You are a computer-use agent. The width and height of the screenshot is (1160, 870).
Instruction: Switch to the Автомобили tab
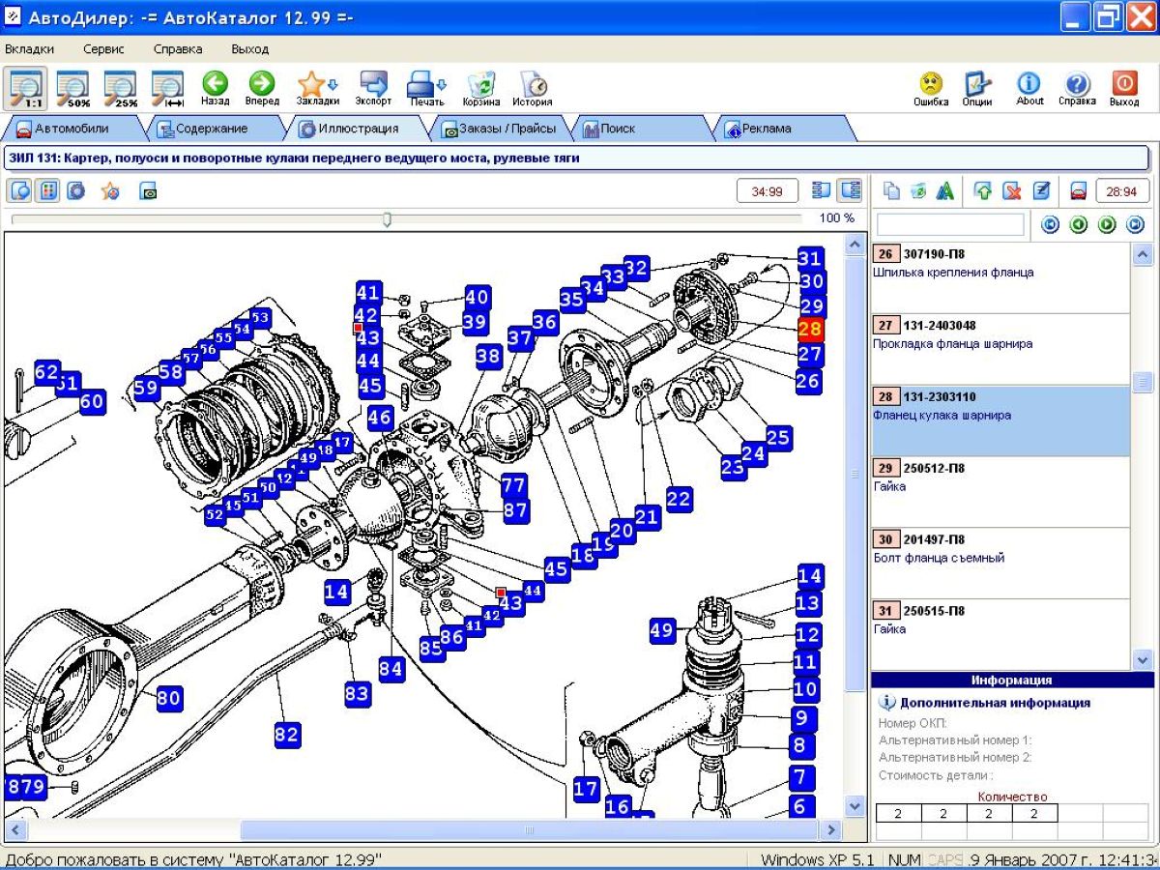(72, 129)
